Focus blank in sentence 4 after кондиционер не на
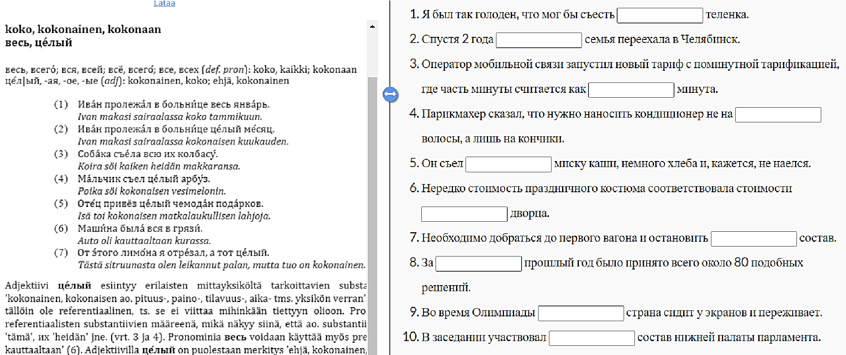Image resolution: width=846 pixels, height=355 pixels. pos(777,115)
